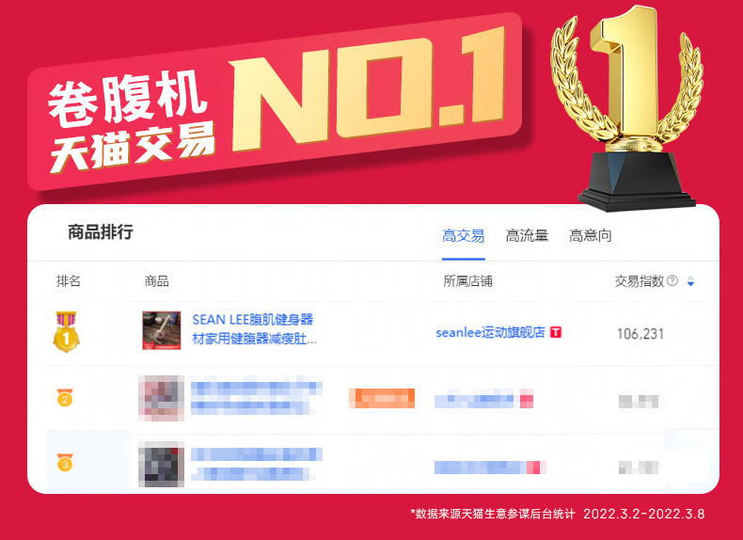Click the red Tmall T badge icon
The width and height of the screenshot is (743, 540).
(x=556, y=332)
